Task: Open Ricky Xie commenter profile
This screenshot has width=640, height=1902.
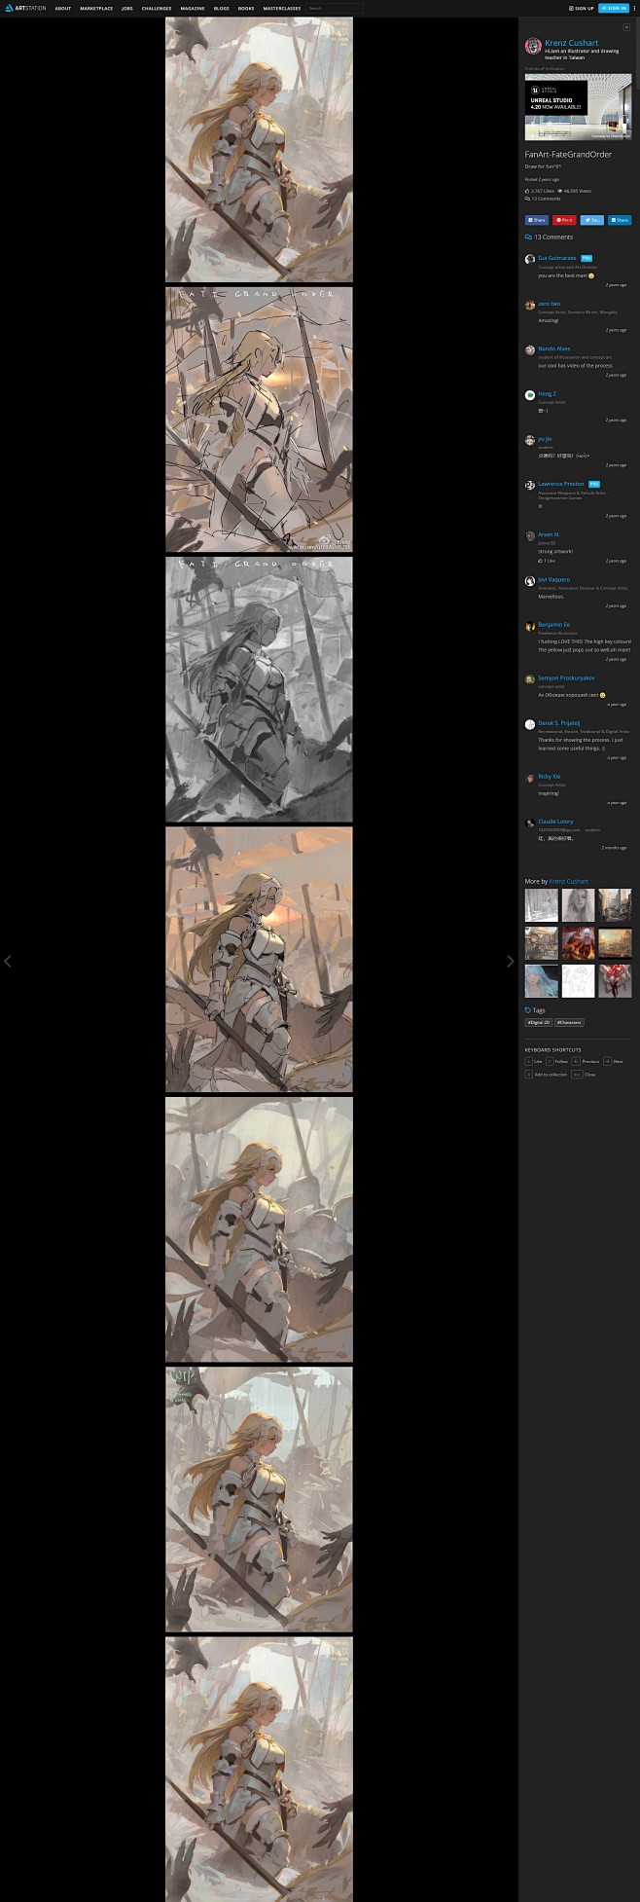Action: [550, 777]
